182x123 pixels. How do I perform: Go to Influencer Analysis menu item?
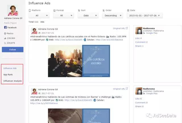point(12,81)
